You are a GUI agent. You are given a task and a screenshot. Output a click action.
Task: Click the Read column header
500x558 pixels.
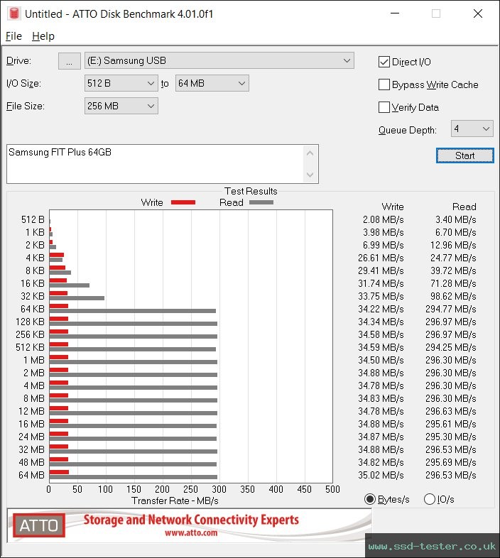464,207
